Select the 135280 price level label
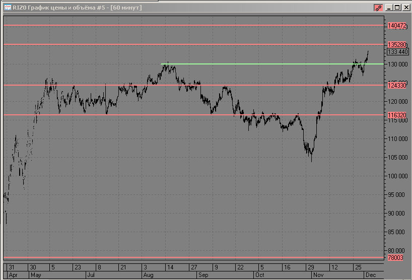Screen dimensions: 412x280 (x=397, y=45)
